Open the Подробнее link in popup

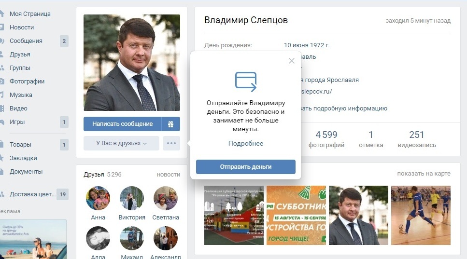(x=246, y=143)
